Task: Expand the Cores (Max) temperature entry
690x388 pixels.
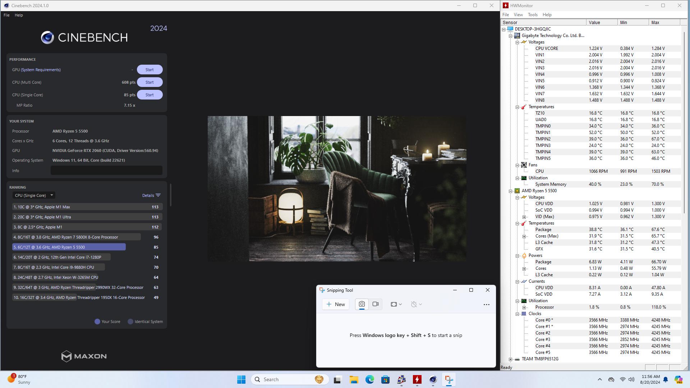Action: tap(524, 236)
